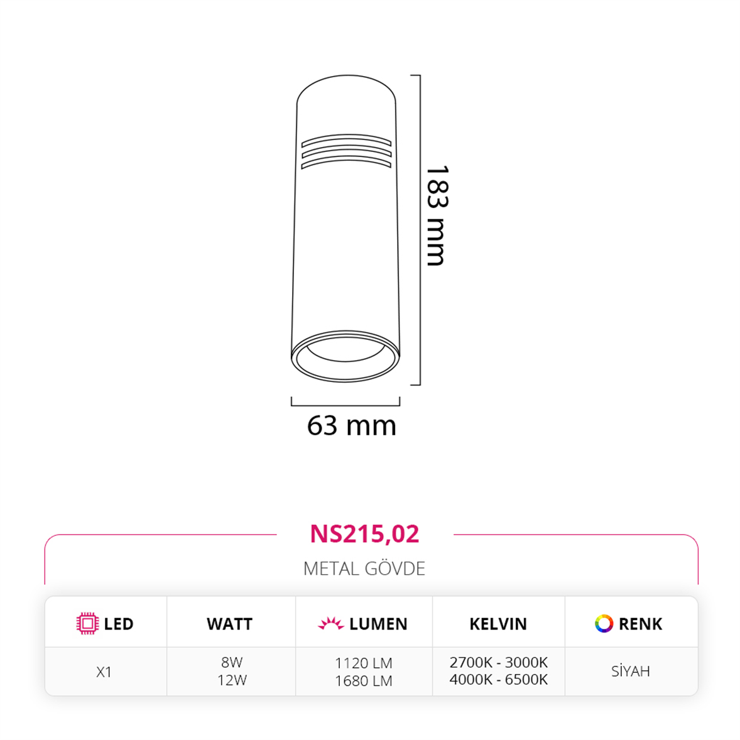Click the horizontal width dimension bracket
740x740 pixels.
[346, 401]
